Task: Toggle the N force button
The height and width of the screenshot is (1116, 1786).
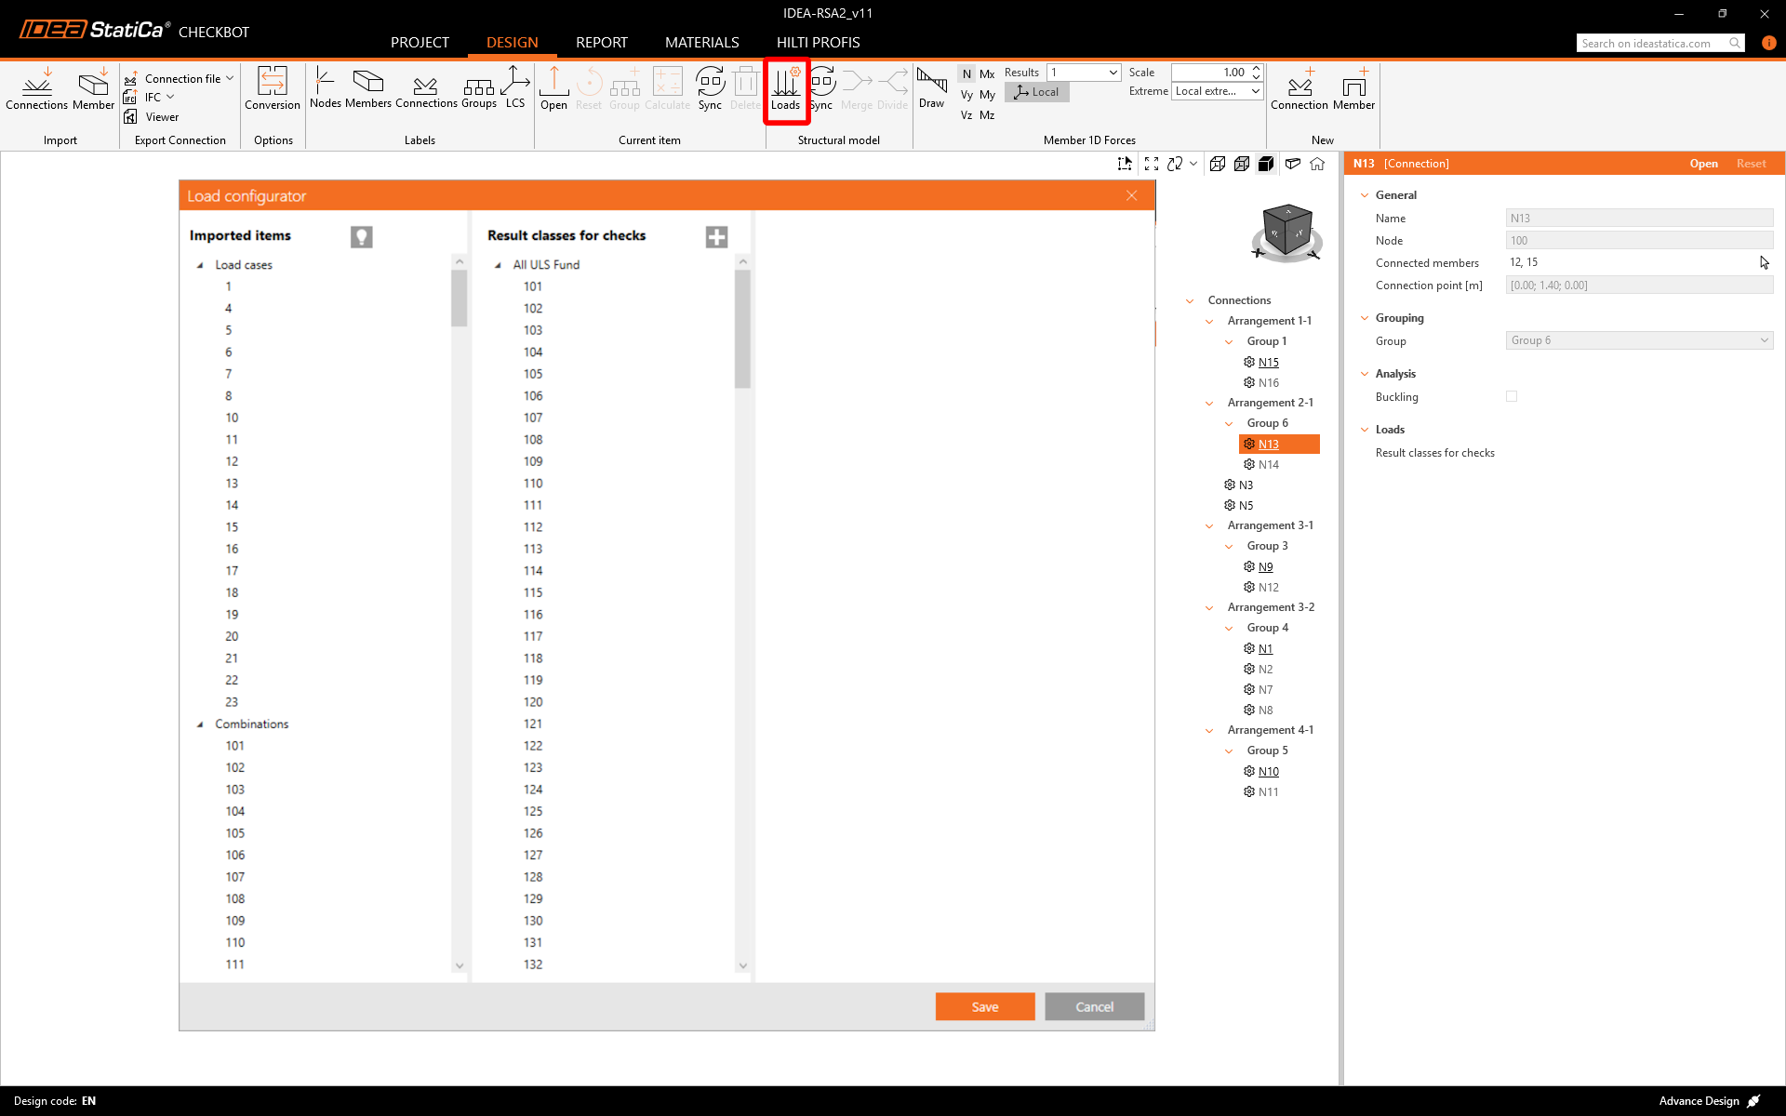Action: 966,73
